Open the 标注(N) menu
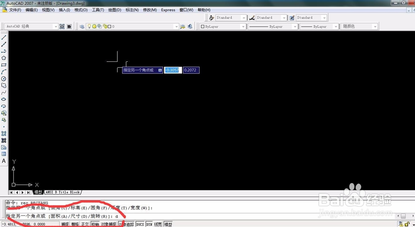 tap(132, 10)
